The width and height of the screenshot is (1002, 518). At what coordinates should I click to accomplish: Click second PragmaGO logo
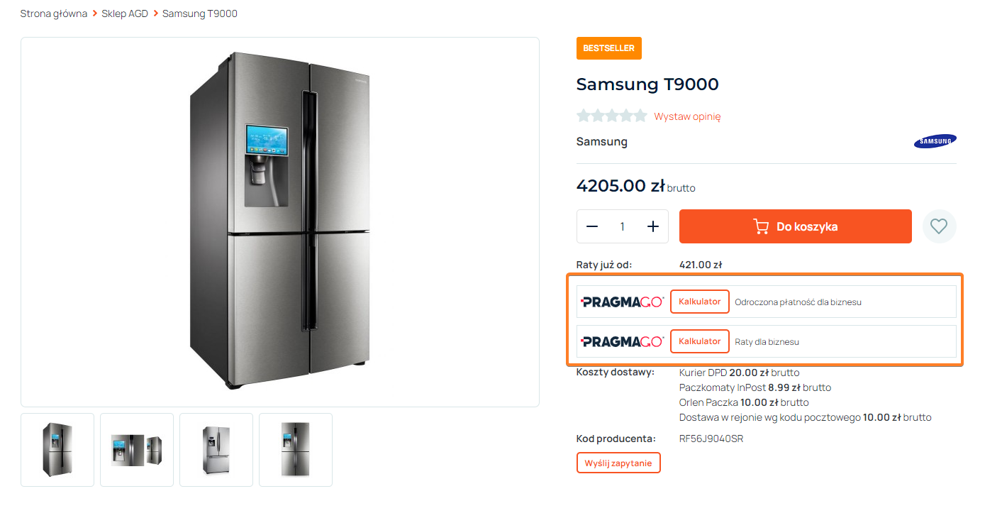(623, 341)
